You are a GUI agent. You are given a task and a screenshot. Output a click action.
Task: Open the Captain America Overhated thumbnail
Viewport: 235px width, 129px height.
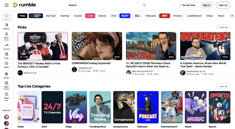point(205,46)
